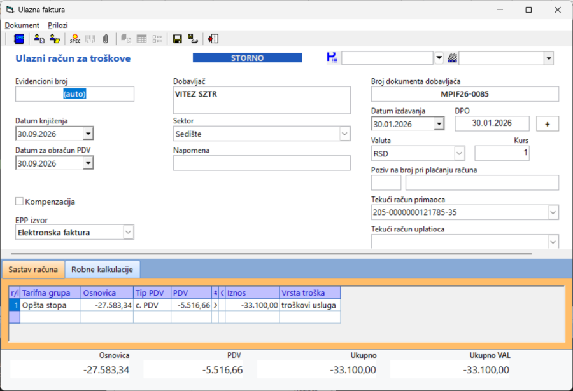Click the Napomena input field
The image size is (573, 391).
[x=262, y=163]
